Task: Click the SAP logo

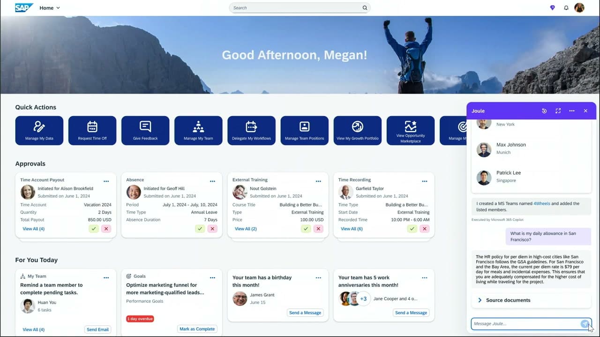Action: [24, 7]
